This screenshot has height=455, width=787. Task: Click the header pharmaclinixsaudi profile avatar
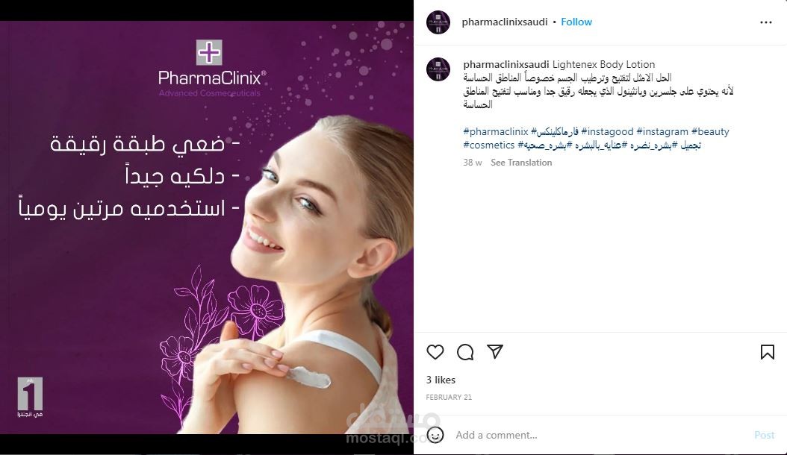[x=438, y=22]
